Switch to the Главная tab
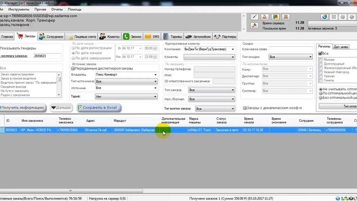The width and height of the screenshot is (357, 201). [x=7, y=36]
